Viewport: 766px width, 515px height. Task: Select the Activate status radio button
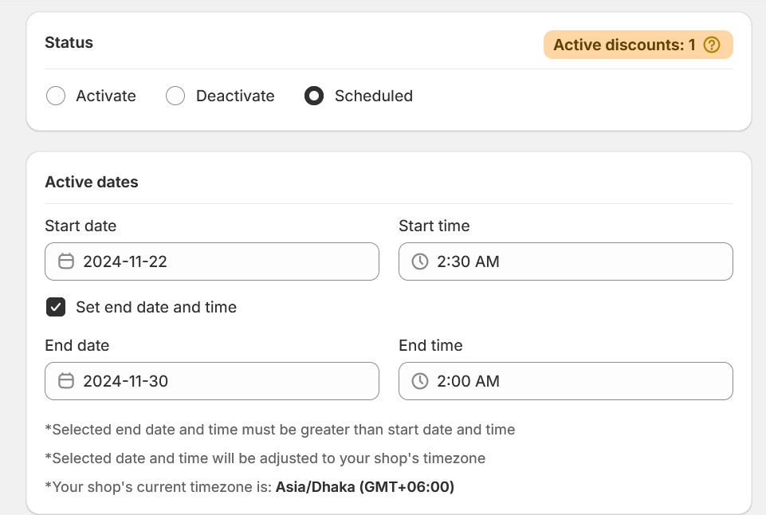tap(56, 96)
